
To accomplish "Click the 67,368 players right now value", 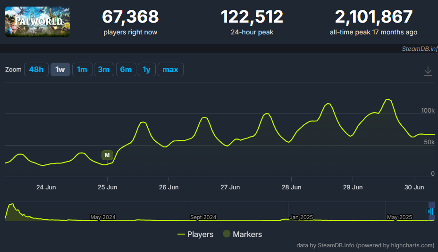I will click(x=130, y=17).
